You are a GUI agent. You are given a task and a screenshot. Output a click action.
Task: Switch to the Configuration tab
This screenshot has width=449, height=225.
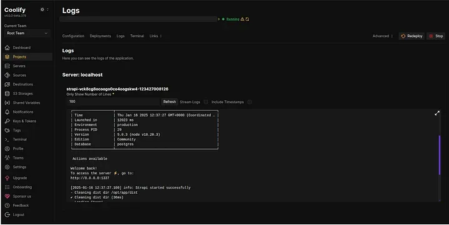(74, 36)
